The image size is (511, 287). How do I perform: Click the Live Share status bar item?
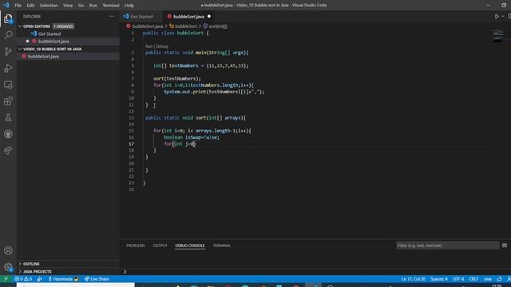(97, 279)
